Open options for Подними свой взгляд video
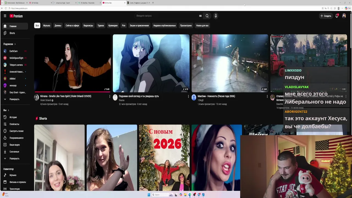The width and height of the screenshot is (352, 198). (x=188, y=97)
